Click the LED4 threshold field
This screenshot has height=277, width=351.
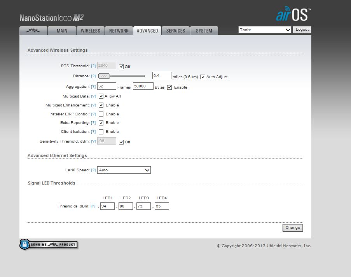(162, 206)
